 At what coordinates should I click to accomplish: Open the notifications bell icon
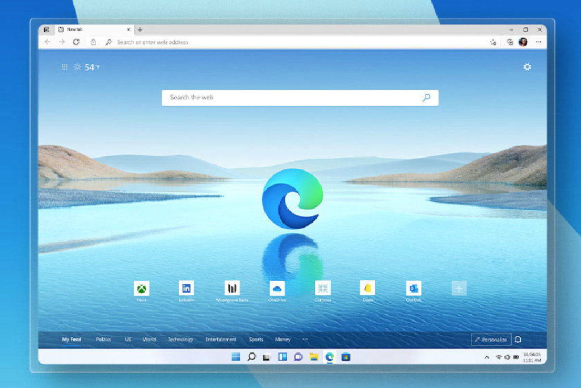[x=518, y=339]
